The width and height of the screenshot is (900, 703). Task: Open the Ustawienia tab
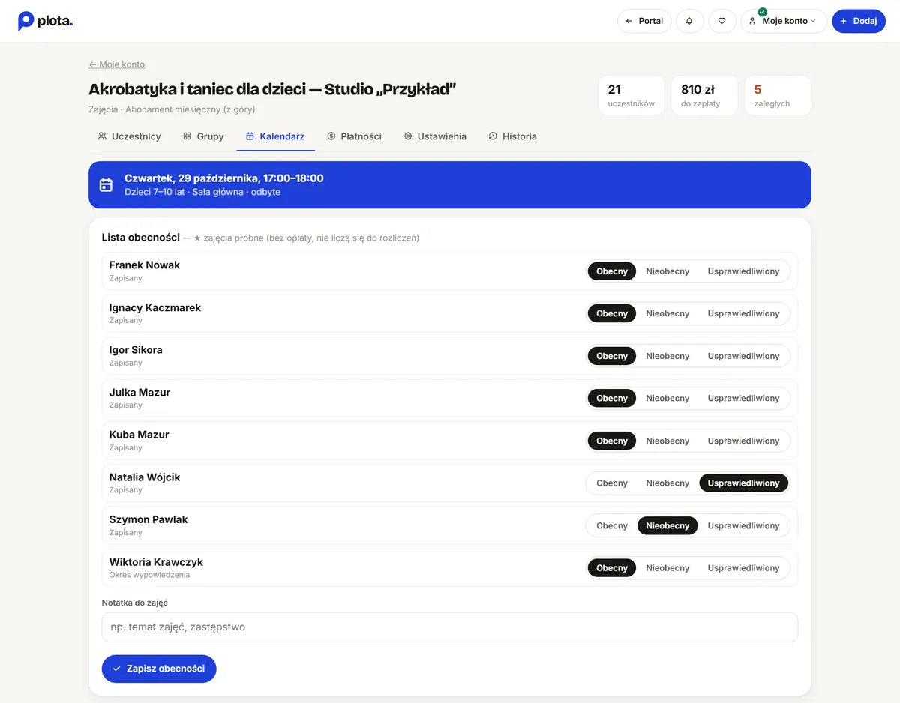435,136
